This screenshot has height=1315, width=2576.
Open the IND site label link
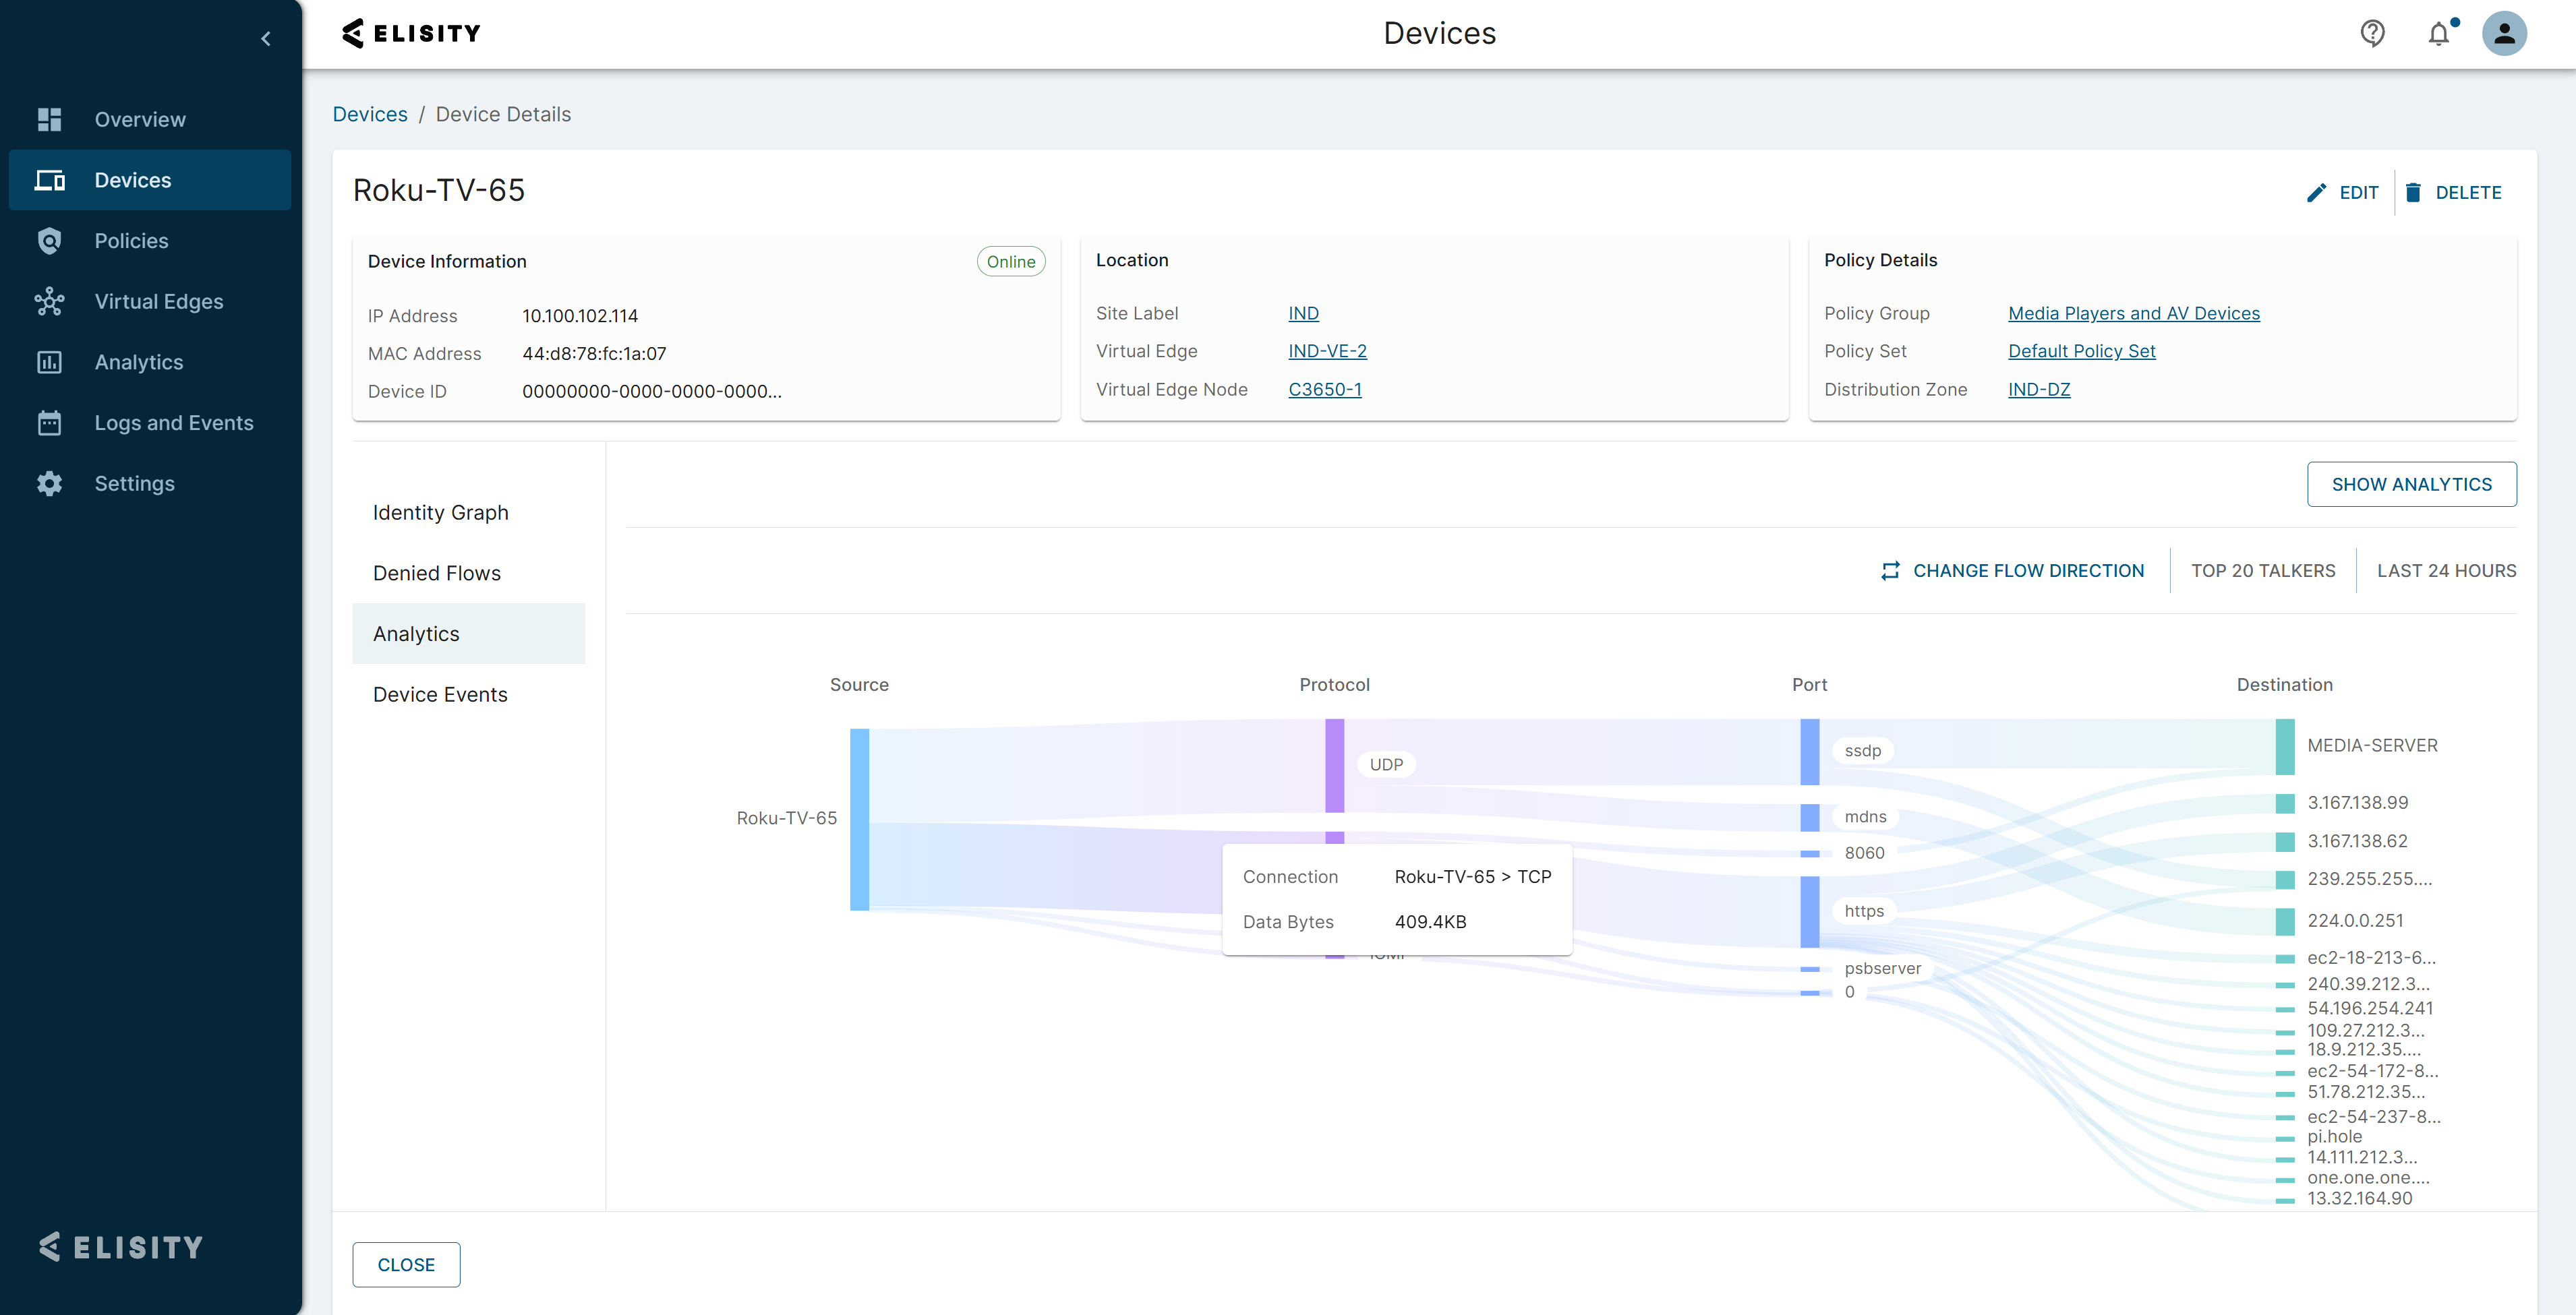point(1303,314)
